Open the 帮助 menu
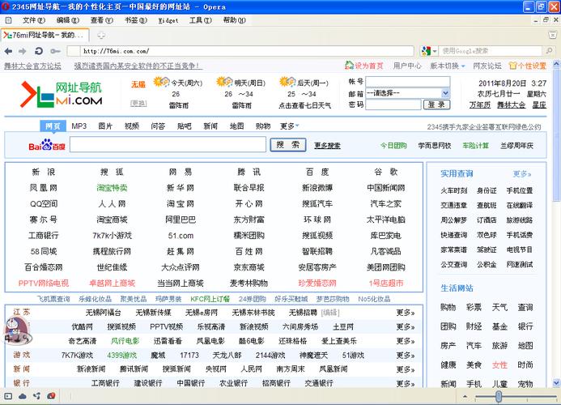This screenshot has height=405, width=561. click(234, 20)
